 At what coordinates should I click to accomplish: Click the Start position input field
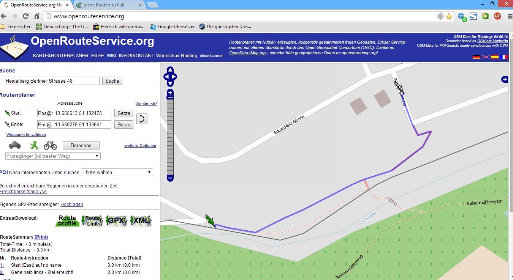[74, 113]
